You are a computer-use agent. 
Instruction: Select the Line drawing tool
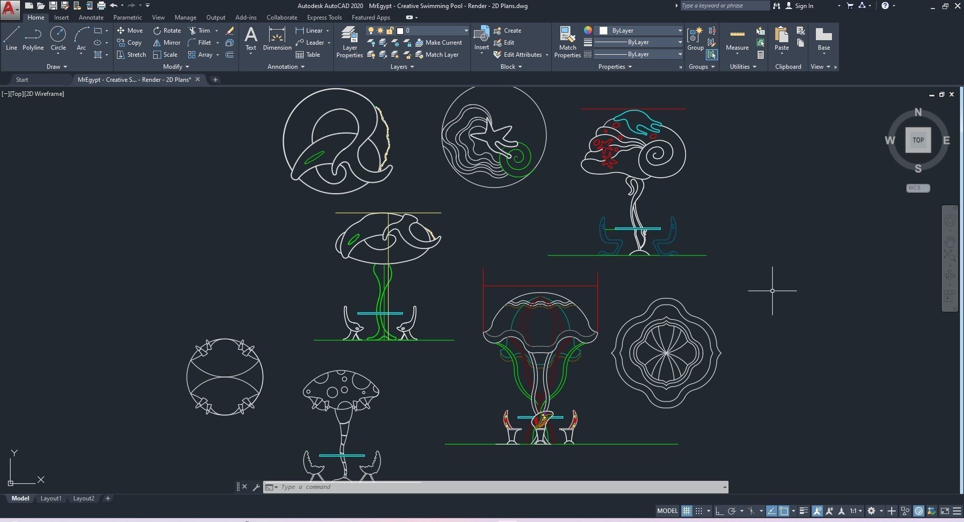pyautogui.click(x=12, y=39)
